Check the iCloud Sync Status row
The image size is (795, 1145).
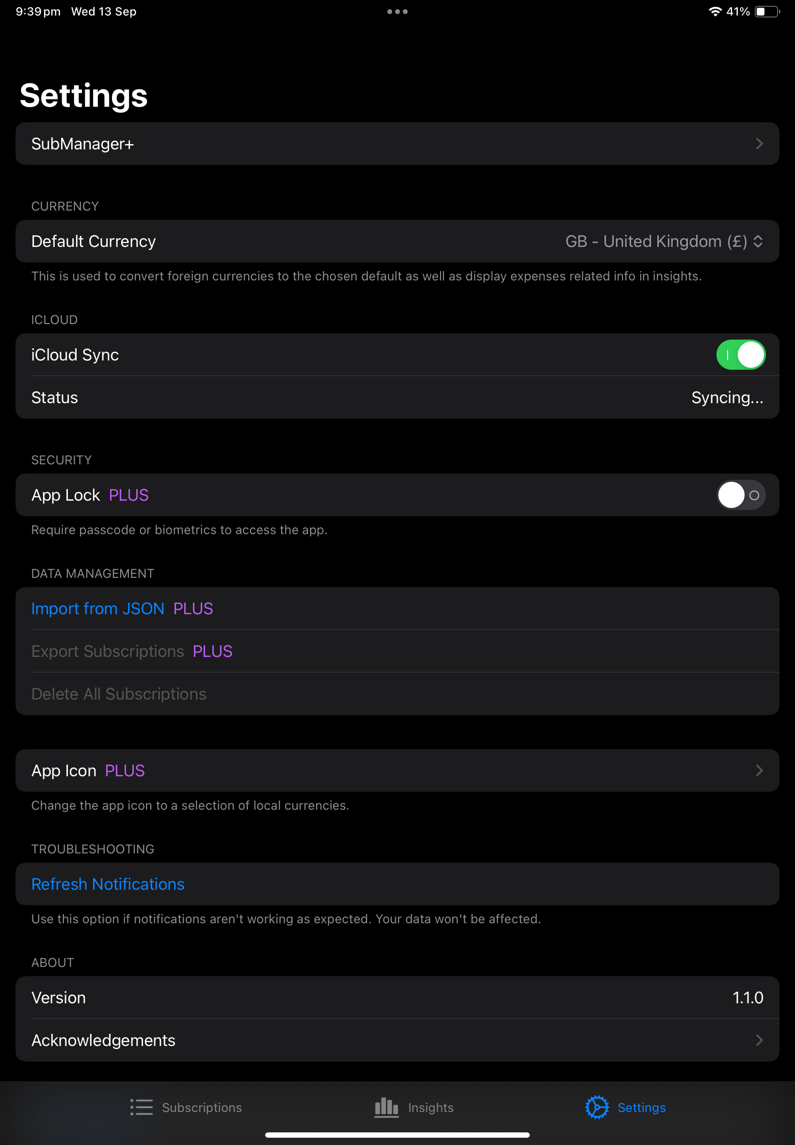tap(397, 397)
